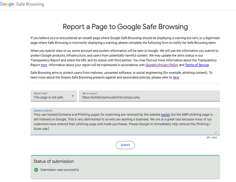The image size is (236, 182).
Task: Click inside the Additional details text area
Action: coord(125,121)
